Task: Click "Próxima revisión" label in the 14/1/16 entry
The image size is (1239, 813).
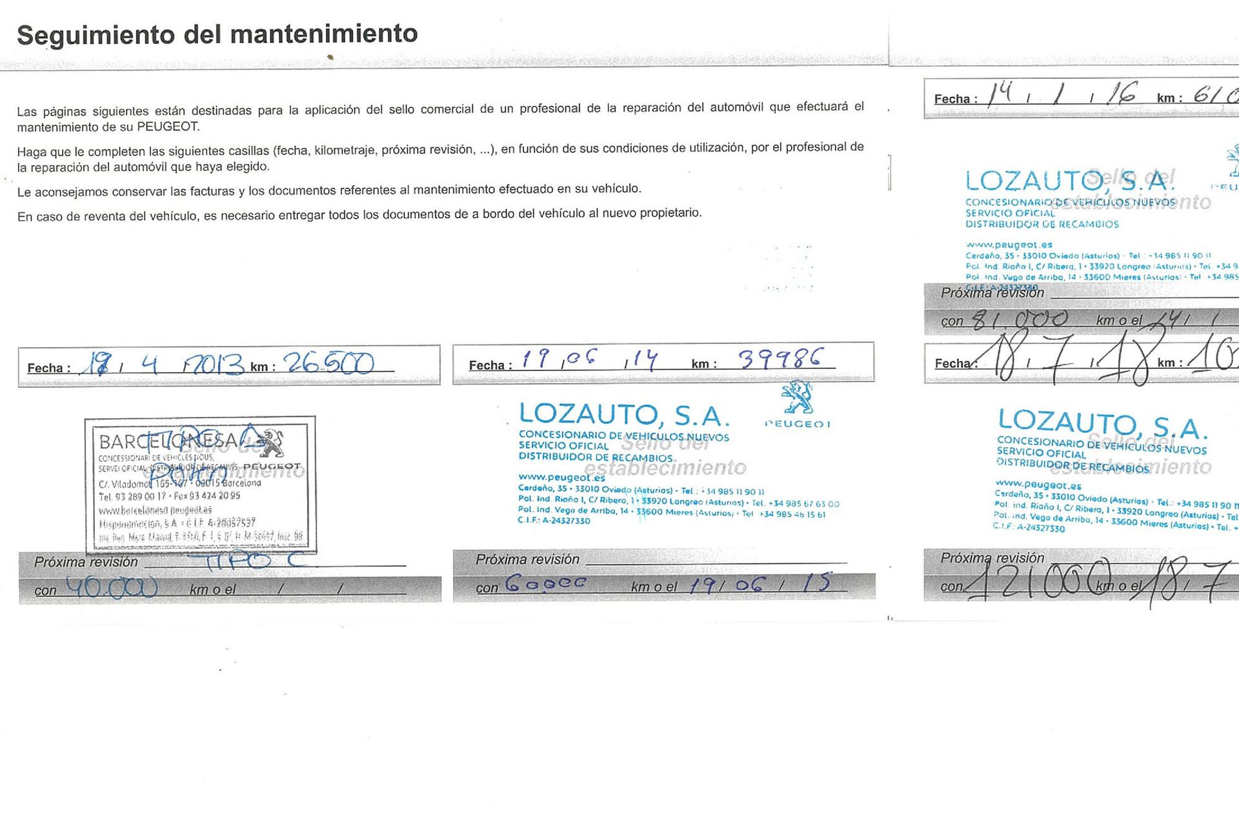Action: [992, 293]
